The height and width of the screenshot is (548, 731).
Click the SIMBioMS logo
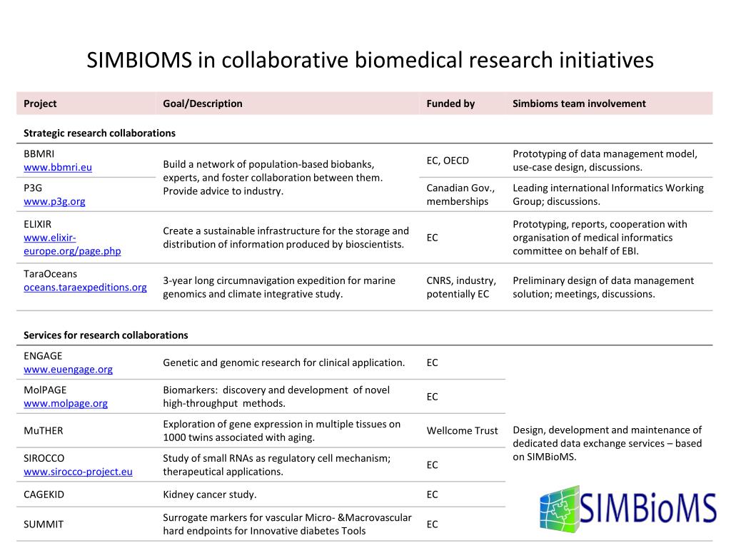(x=628, y=509)
